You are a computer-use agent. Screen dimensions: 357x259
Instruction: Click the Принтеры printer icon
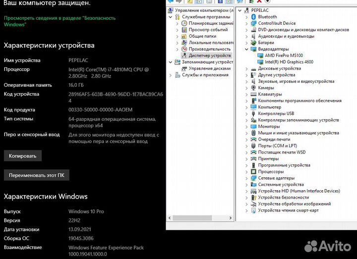(x=253, y=159)
